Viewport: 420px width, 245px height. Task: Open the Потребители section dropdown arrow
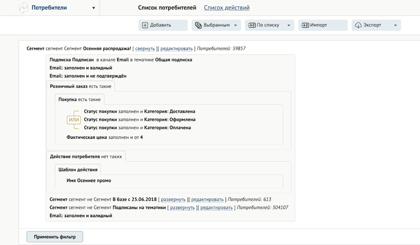[x=94, y=8]
